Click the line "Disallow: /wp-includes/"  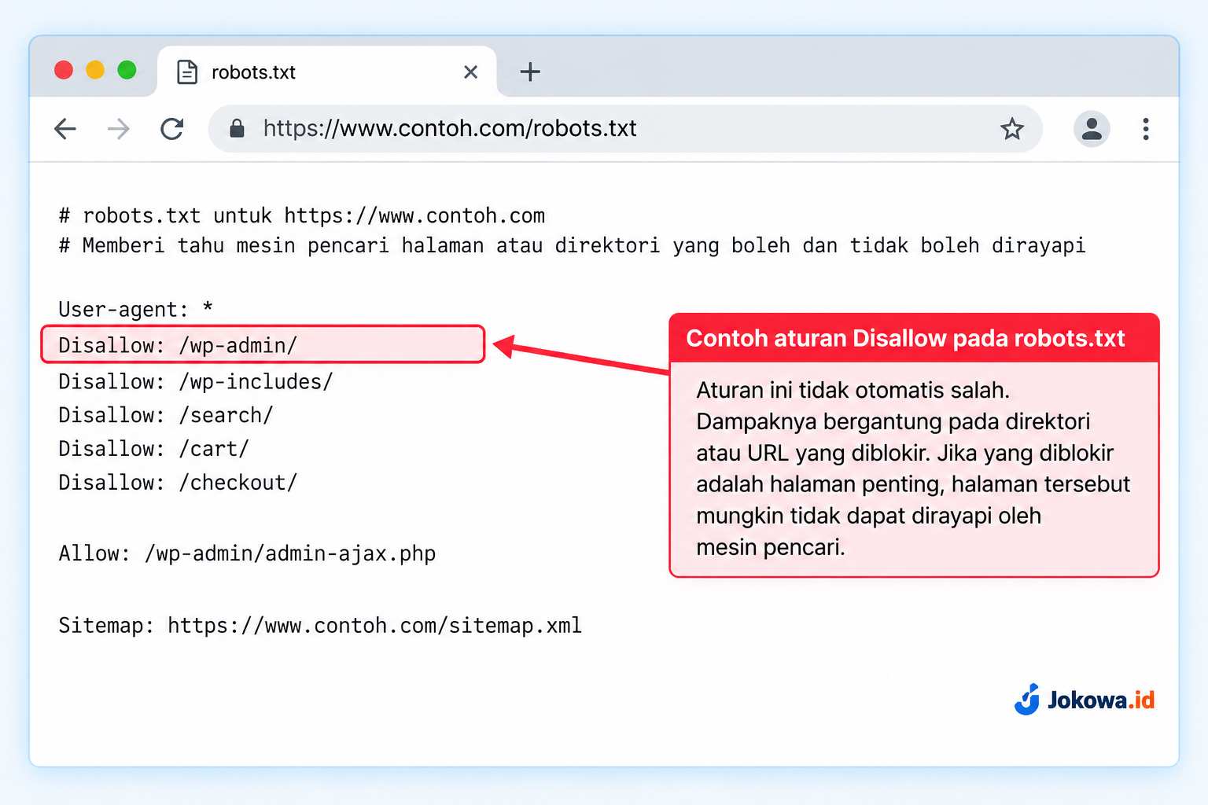tap(196, 381)
